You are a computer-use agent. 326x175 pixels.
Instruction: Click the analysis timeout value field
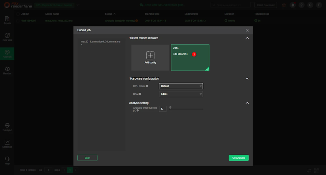(x=163, y=109)
